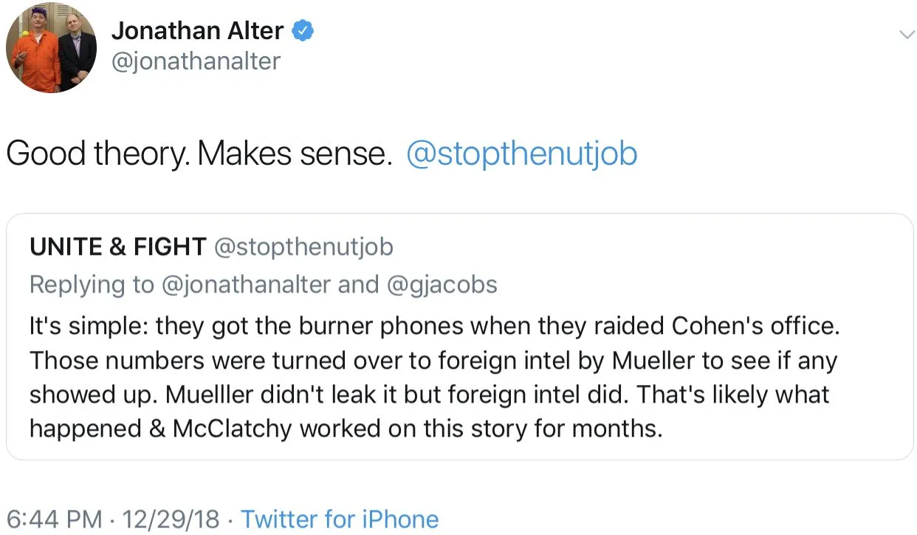Open the tweet options dropdown chevron
917x535 pixels.
tap(904, 35)
